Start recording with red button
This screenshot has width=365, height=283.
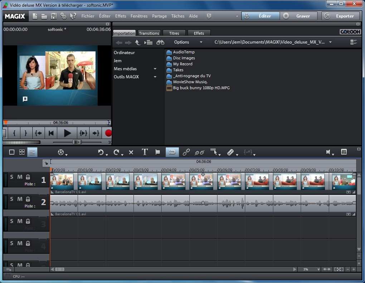[108, 133]
